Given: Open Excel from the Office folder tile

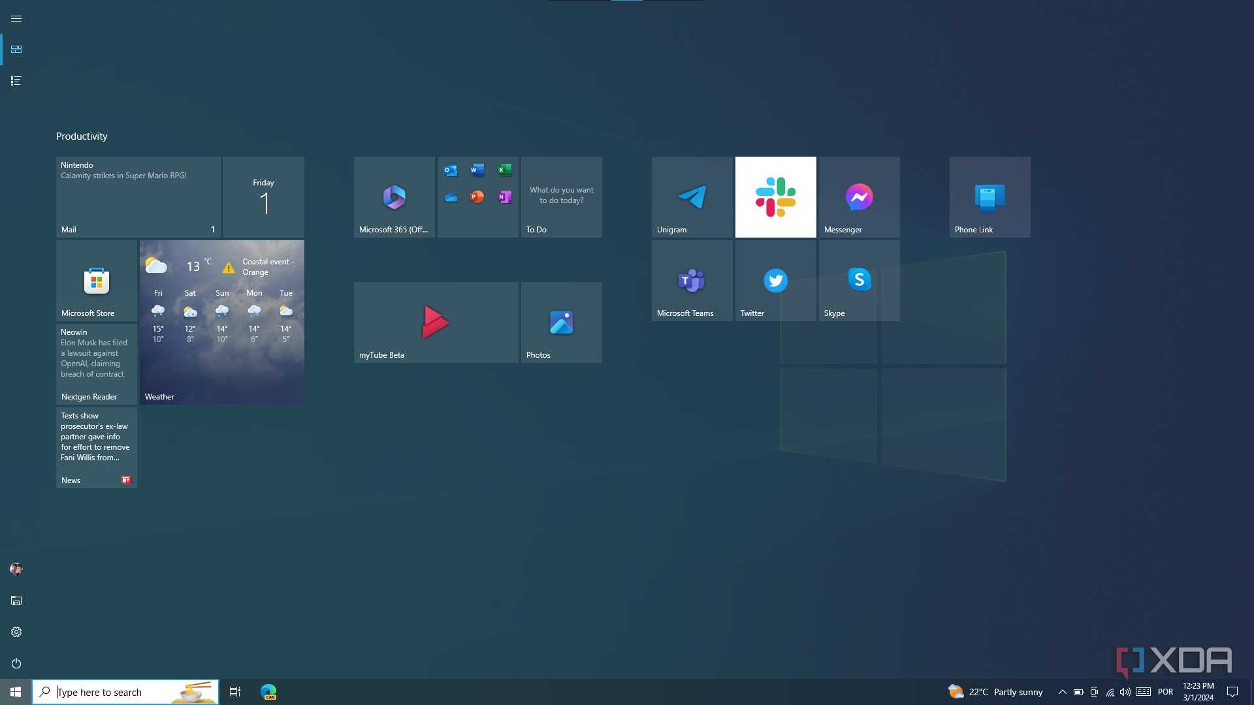Looking at the screenshot, I should pyautogui.click(x=504, y=170).
